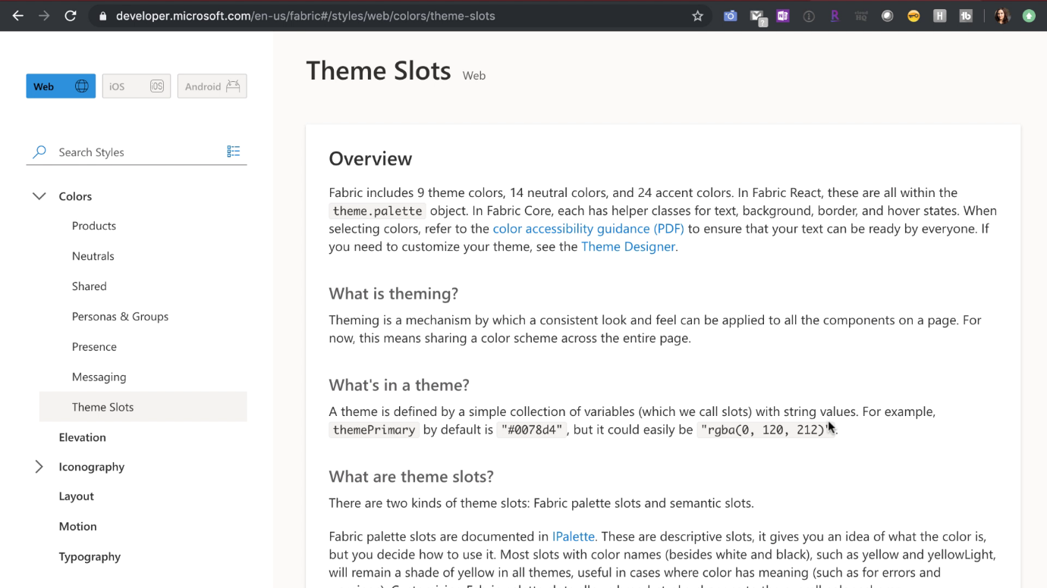Select the Theme Slots sidebar item
Image resolution: width=1047 pixels, height=588 pixels.
(x=143, y=407)
